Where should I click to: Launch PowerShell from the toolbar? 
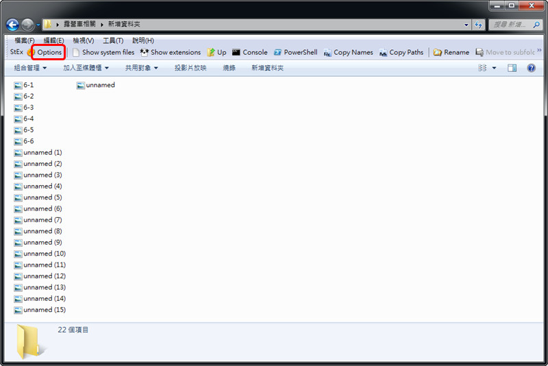pyautogui.click(x=296, y=53)
